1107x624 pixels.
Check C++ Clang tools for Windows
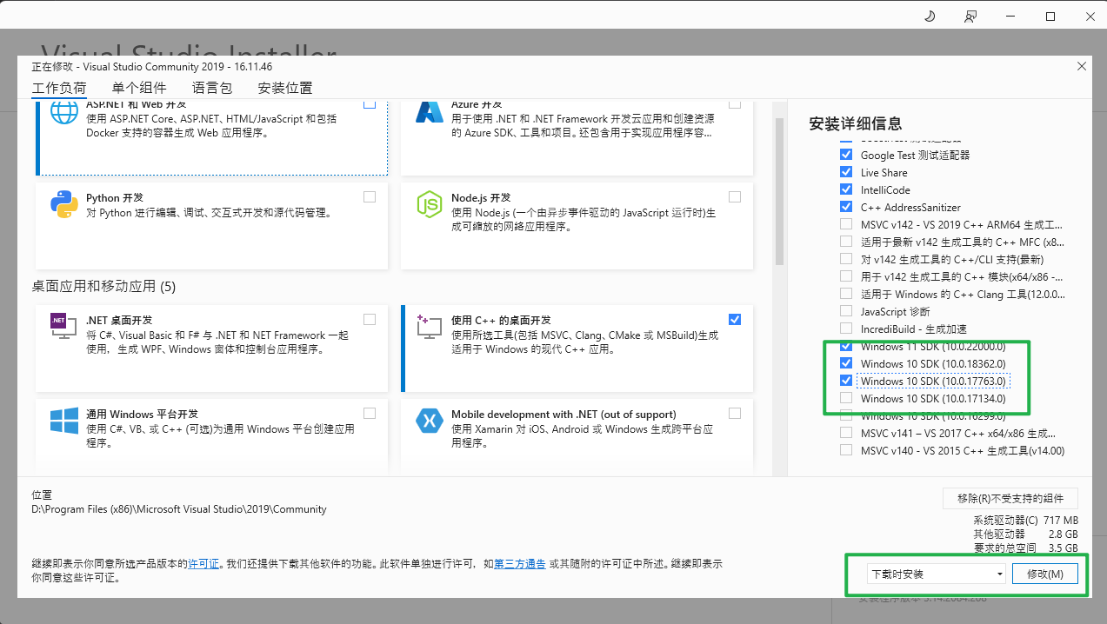pos(846,294)
